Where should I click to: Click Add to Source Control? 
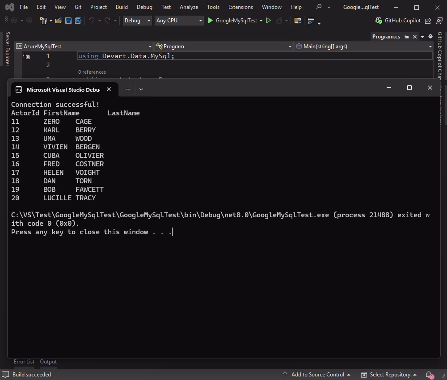[317, 375]
